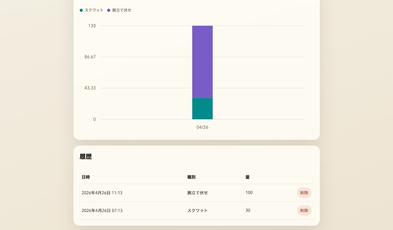The height and width of the screenshot is (230, 393).
Task: Sort by the 種別 column header
Action: (x=191, y=177)
